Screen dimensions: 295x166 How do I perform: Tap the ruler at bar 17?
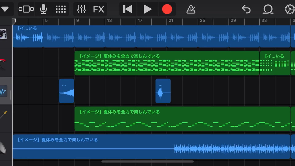[140, 21]
